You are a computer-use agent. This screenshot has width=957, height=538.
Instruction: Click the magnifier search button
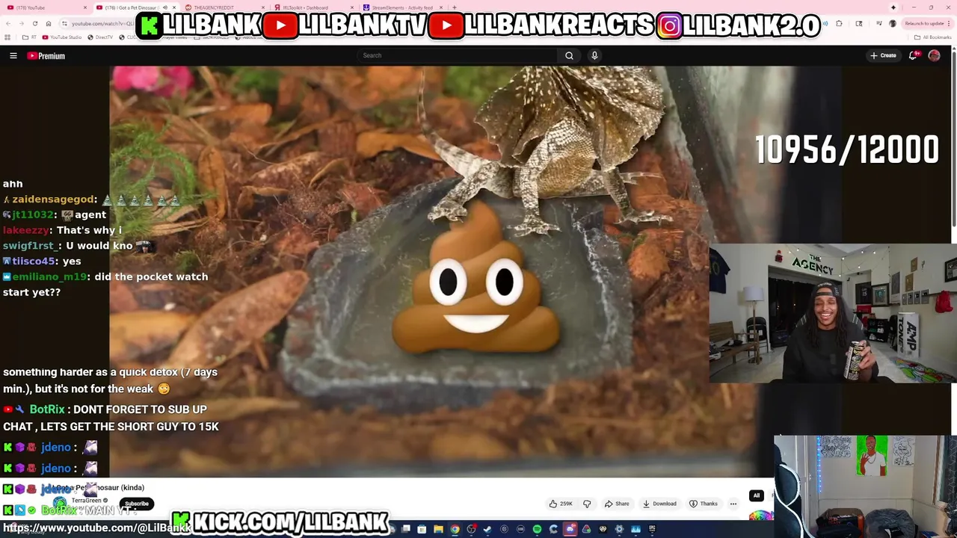tap(569, 55)
